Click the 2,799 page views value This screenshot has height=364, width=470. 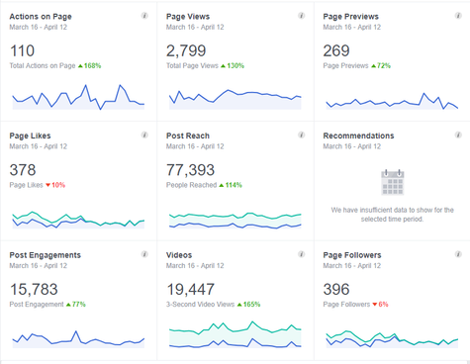(x=186, y=50)
